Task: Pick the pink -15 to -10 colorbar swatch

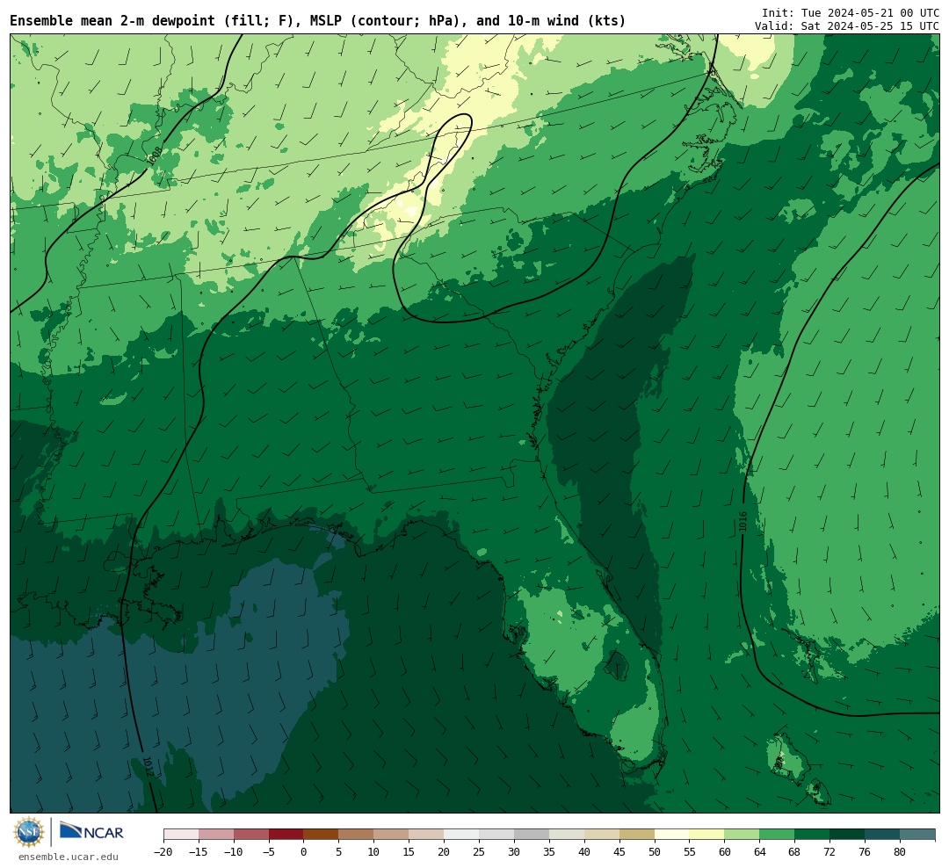Action: pos(216,835)
